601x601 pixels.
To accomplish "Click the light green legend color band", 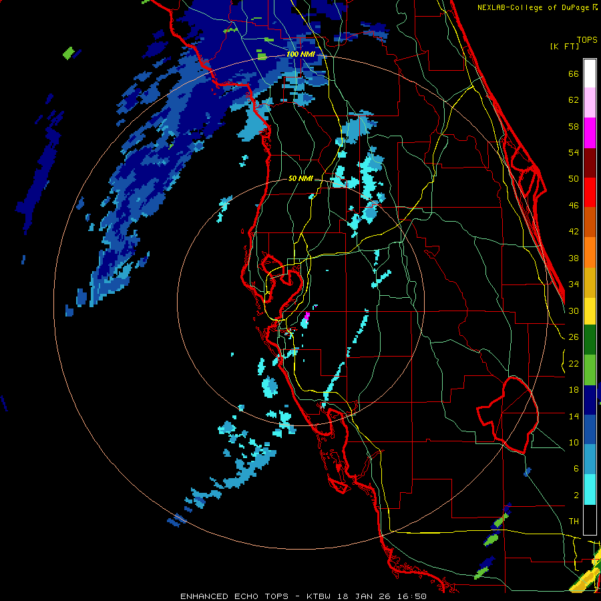I will click(590, 370).
